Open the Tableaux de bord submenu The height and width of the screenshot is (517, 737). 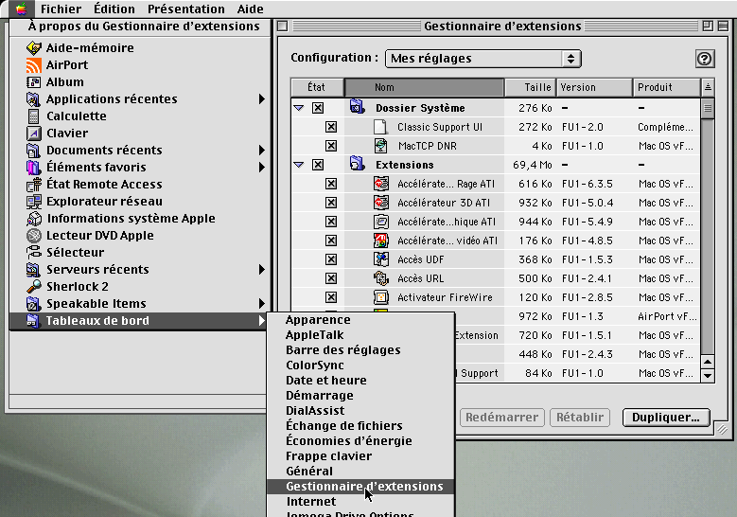coord(140,321)
